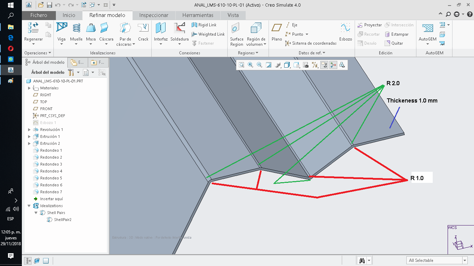The image size is (474, 266).
Task: Open the Fichero menu
Action: [x=39, y=15]
